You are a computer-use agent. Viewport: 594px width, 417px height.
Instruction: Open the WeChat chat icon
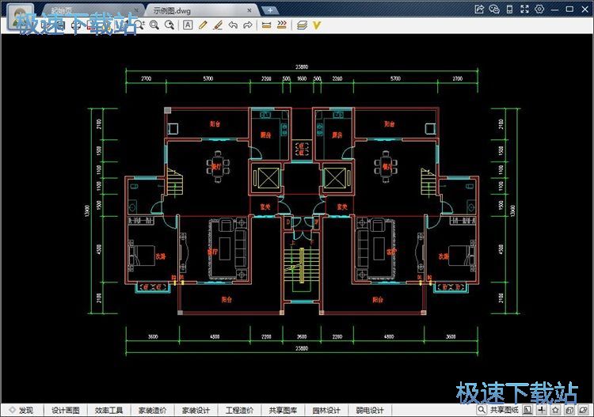[x=494, y=9]
